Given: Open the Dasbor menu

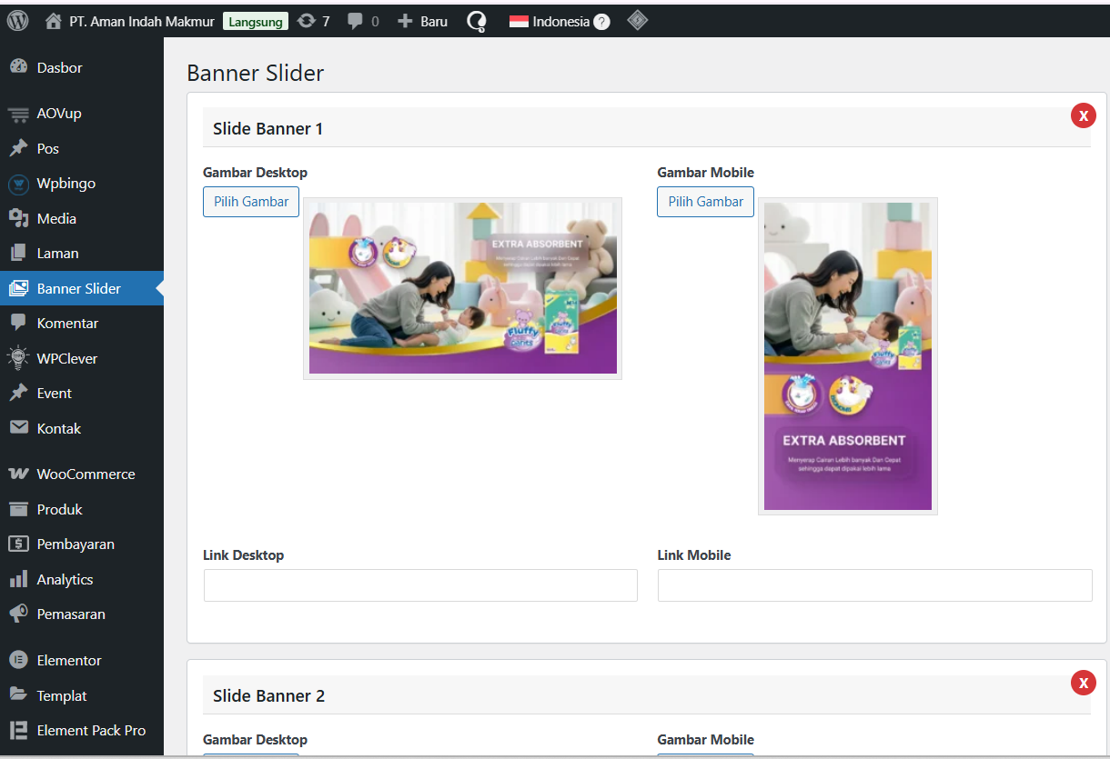Looking at the screenshot, I should click(x=59, y=67).
